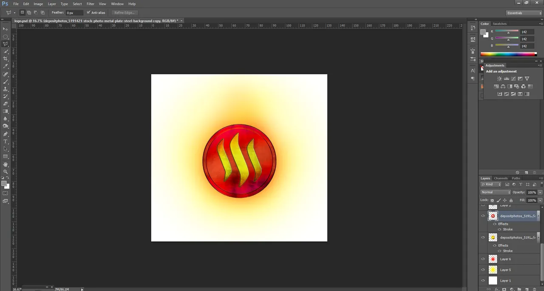Select the Brush tool
Image resolution: width=544 pixels, height=291 pixels.
pyautogui.click(x=6, y=81)
